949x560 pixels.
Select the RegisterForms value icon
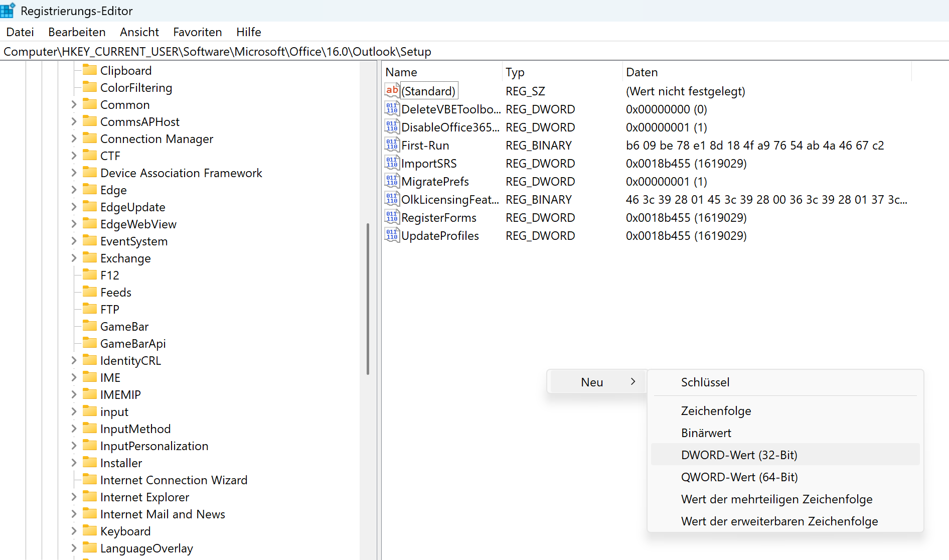[x=392, y=217]
